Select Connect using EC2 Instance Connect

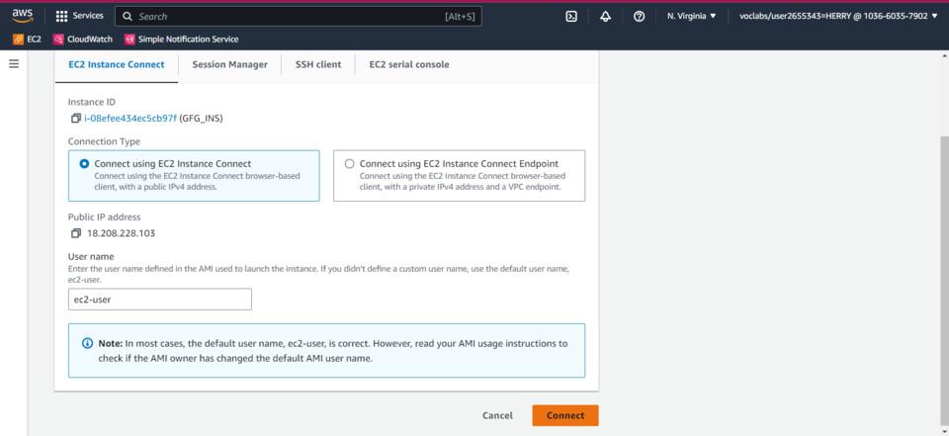[x=84, y=164]
